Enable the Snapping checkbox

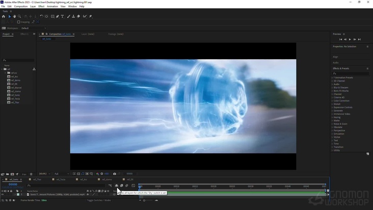coord(19,22)
